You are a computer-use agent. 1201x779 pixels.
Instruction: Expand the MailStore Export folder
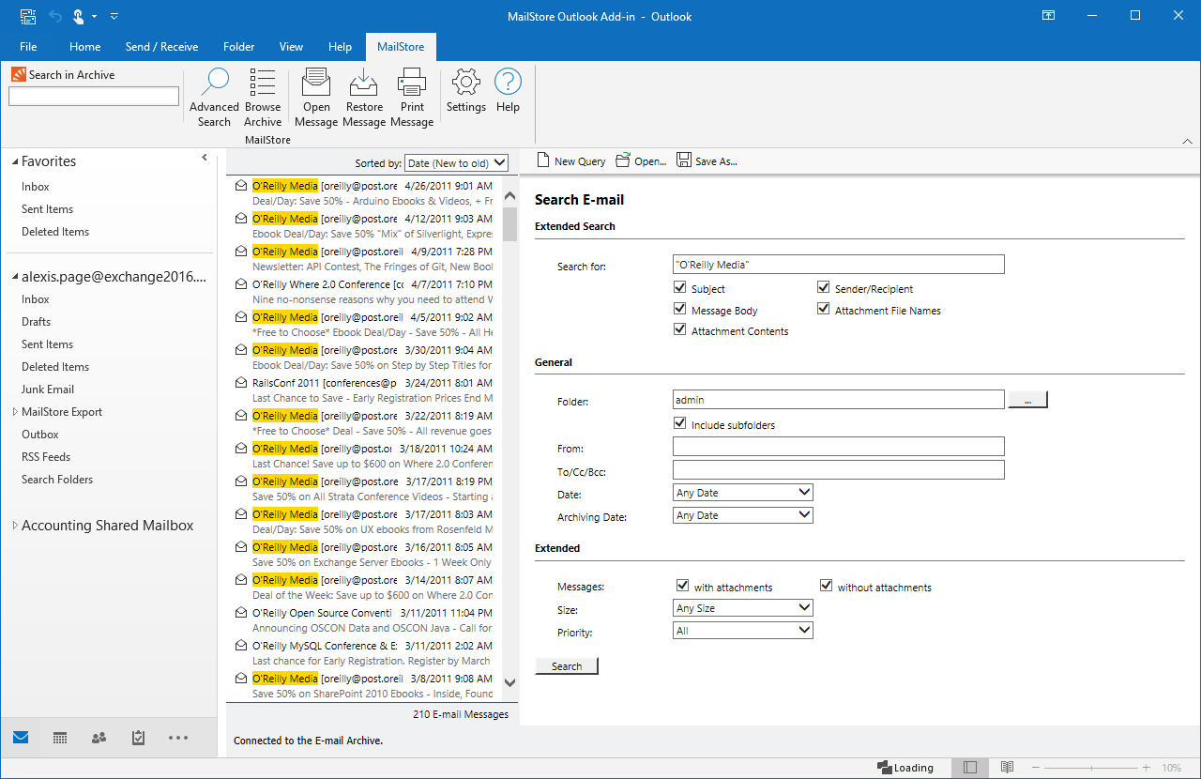[x=15, y=412]
